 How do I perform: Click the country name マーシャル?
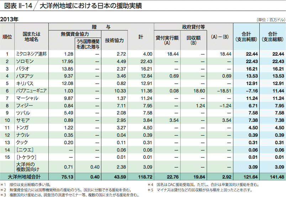pyautogui.click(x=27, y=98)
